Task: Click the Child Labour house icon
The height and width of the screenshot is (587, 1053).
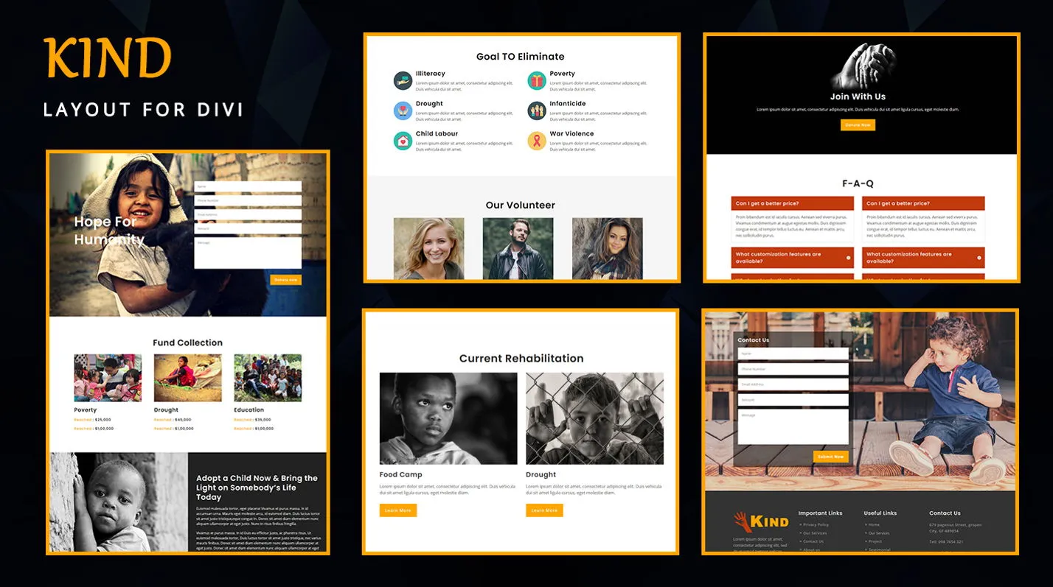Action: 403,141
